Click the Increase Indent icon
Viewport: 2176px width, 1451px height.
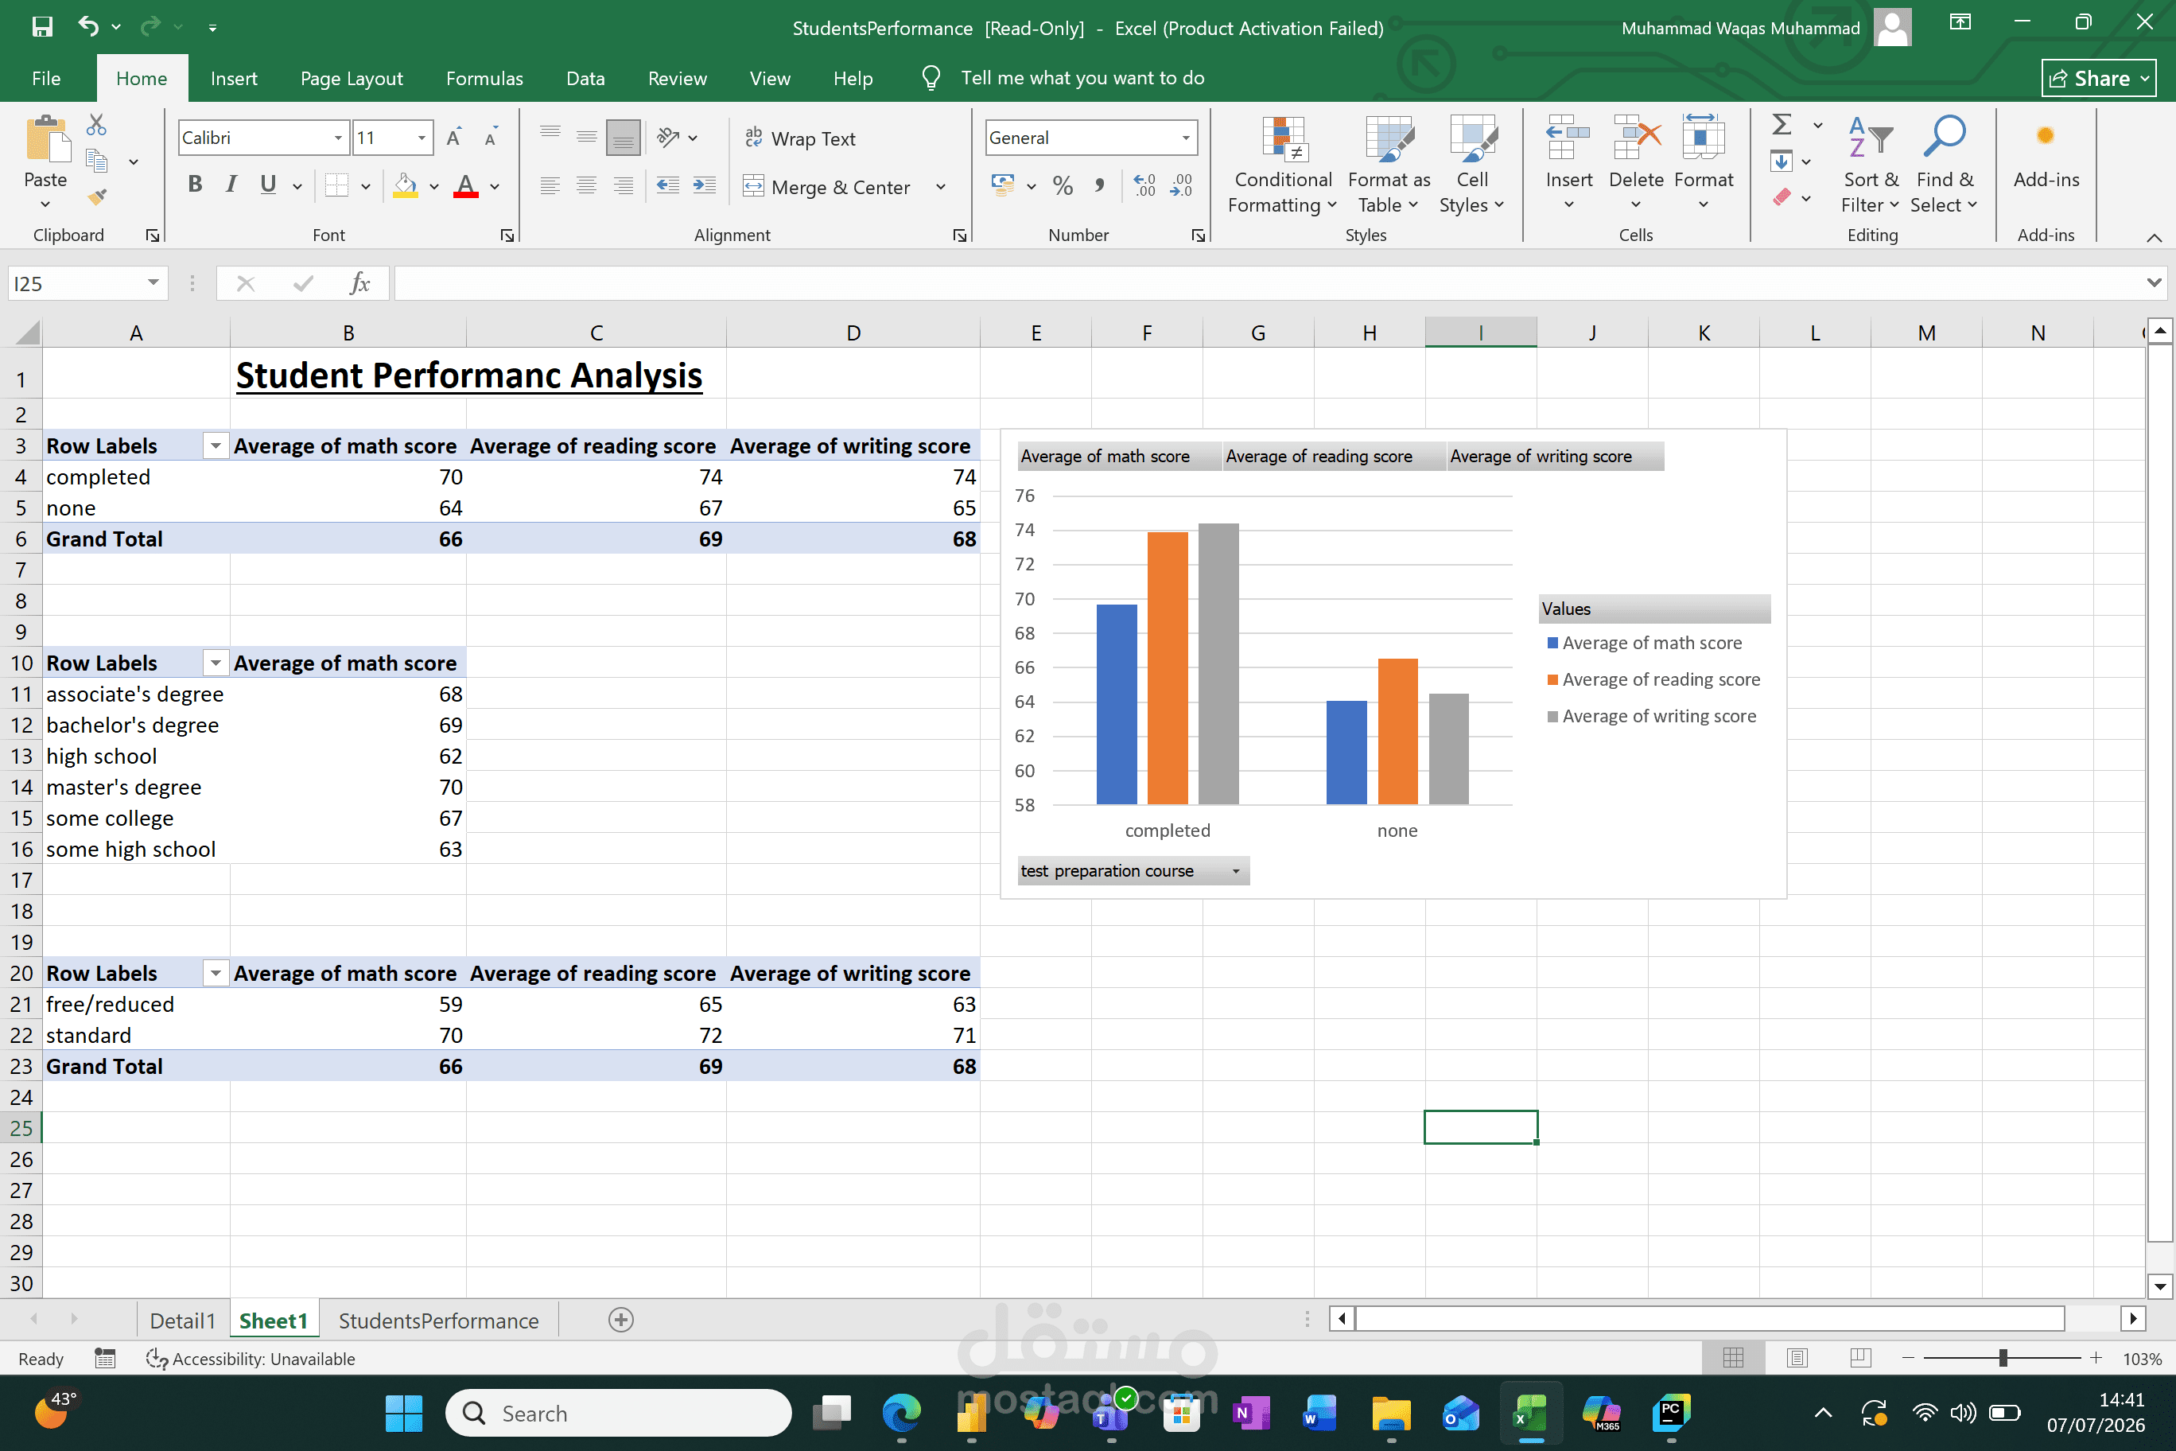[705, 186]
